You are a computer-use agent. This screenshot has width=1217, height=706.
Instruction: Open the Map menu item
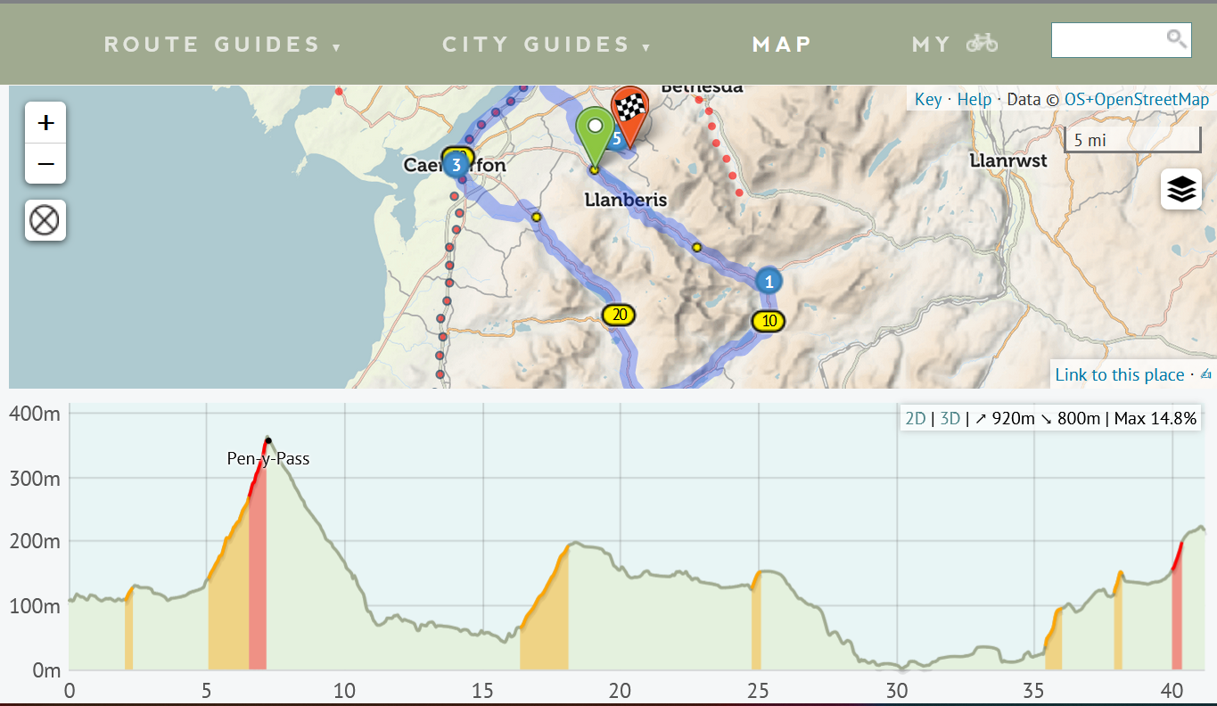point(782,45)
